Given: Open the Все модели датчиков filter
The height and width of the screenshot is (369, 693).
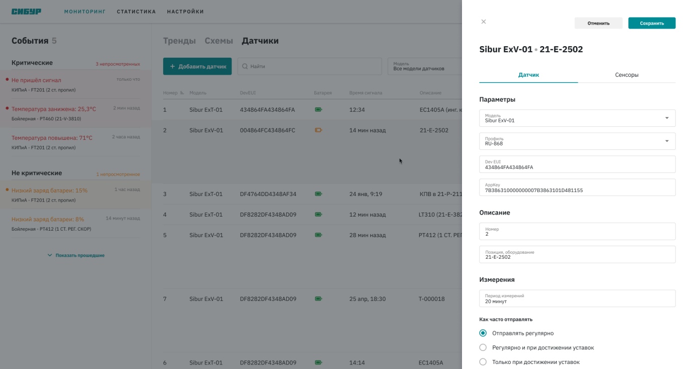Looking at the screenshot, I should 425,66.
